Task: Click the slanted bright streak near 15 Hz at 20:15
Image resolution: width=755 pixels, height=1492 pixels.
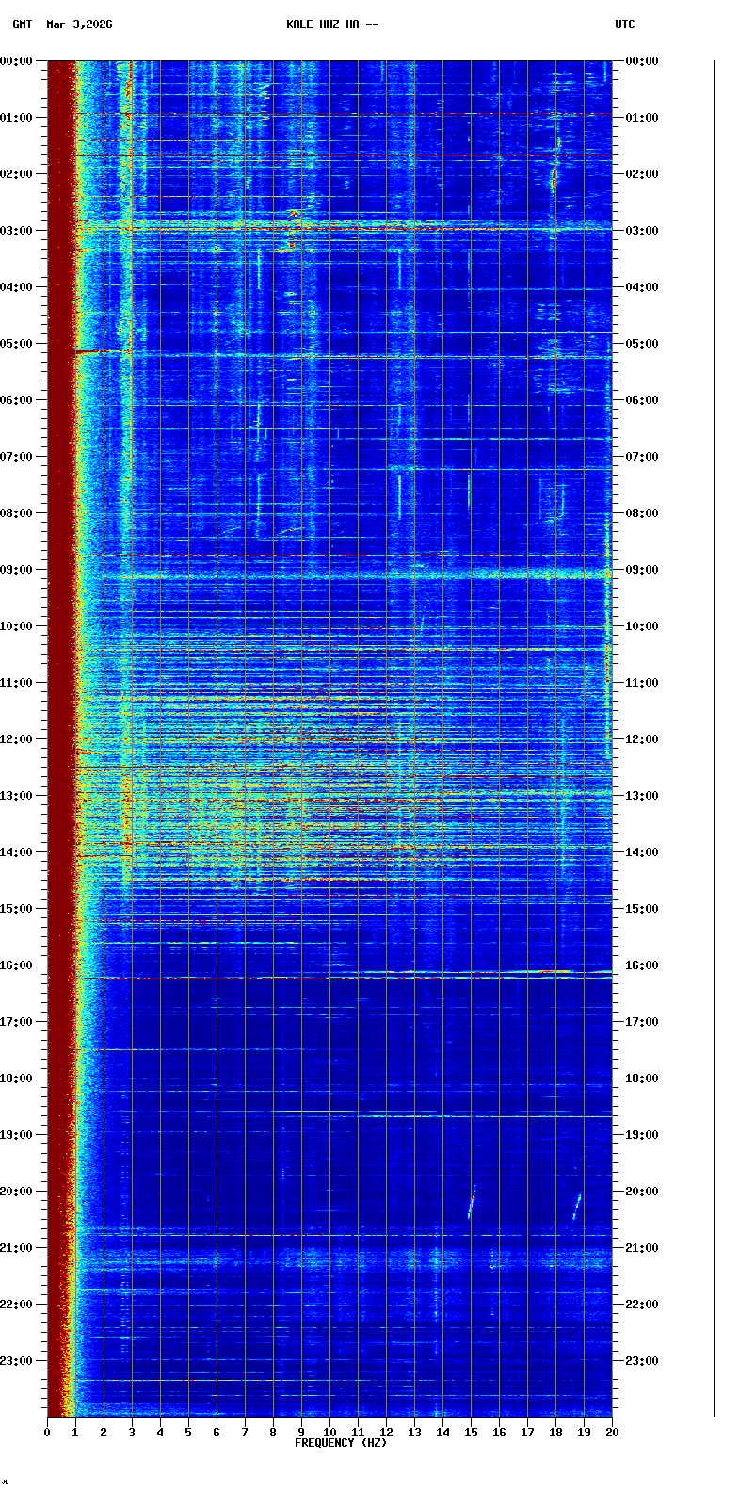Action: (472, 1203)
